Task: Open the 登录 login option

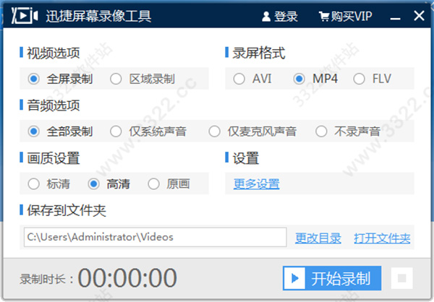Action: (280, 17)
